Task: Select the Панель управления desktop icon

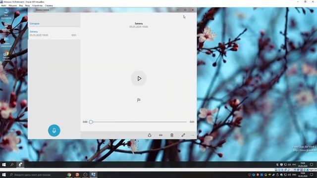Action: [x=6, y=42]
